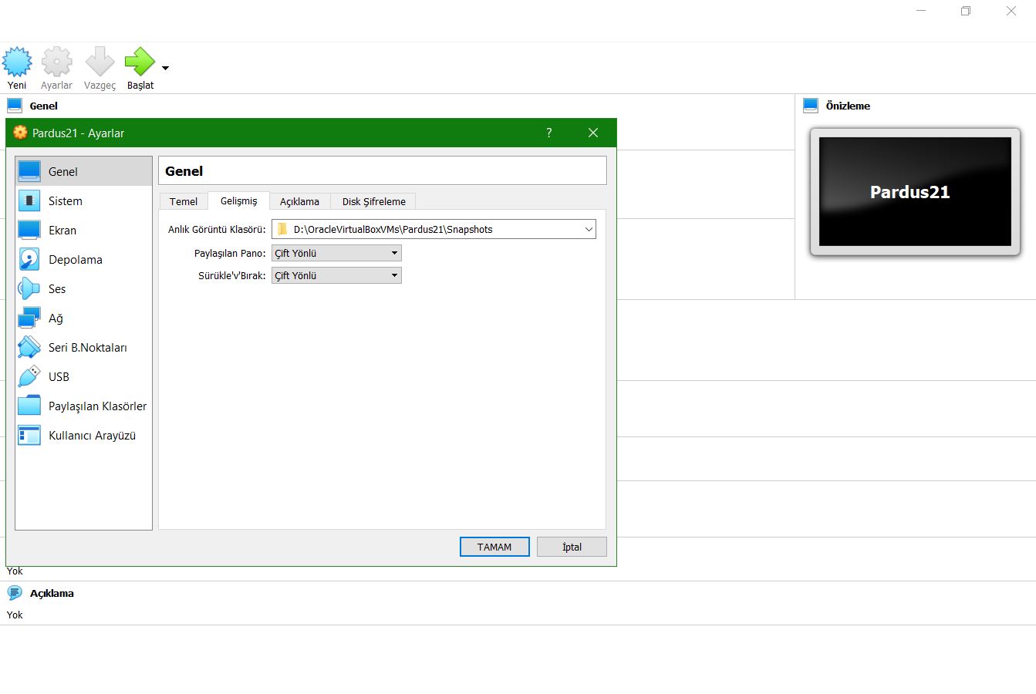The width and height of the screenshot is (1036, 694).
Task: Select the Depolama settings category label
Action: pos(76,260)
